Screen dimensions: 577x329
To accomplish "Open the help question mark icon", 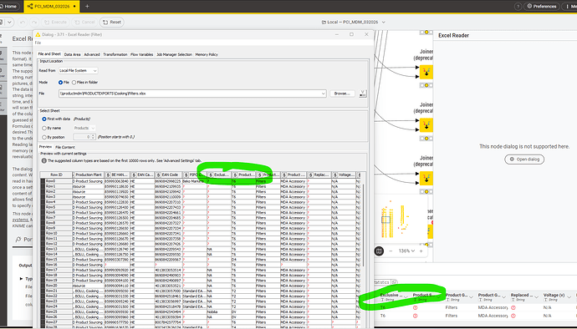I will tap(518, 6).
